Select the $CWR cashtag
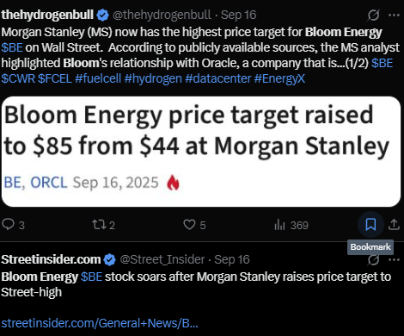The height and width of the screenshot is (336, 404). coord(18,78)
